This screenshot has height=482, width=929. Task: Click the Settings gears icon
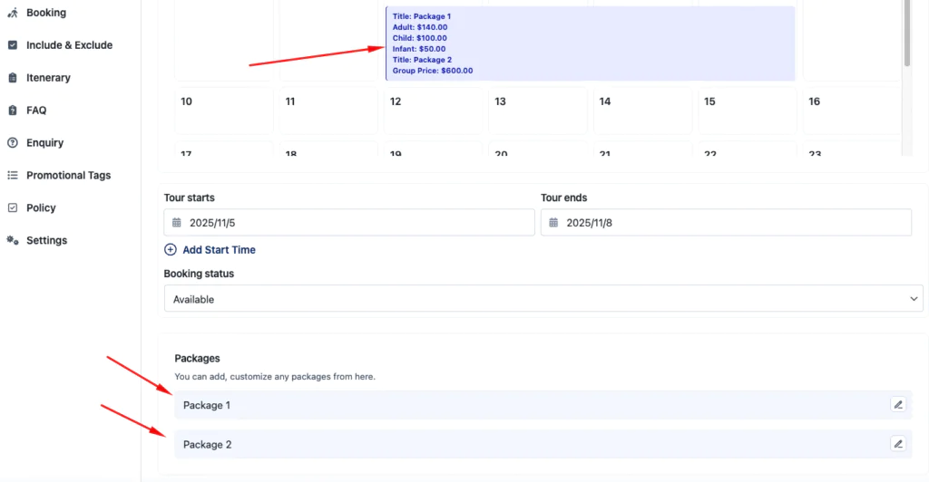13,240
